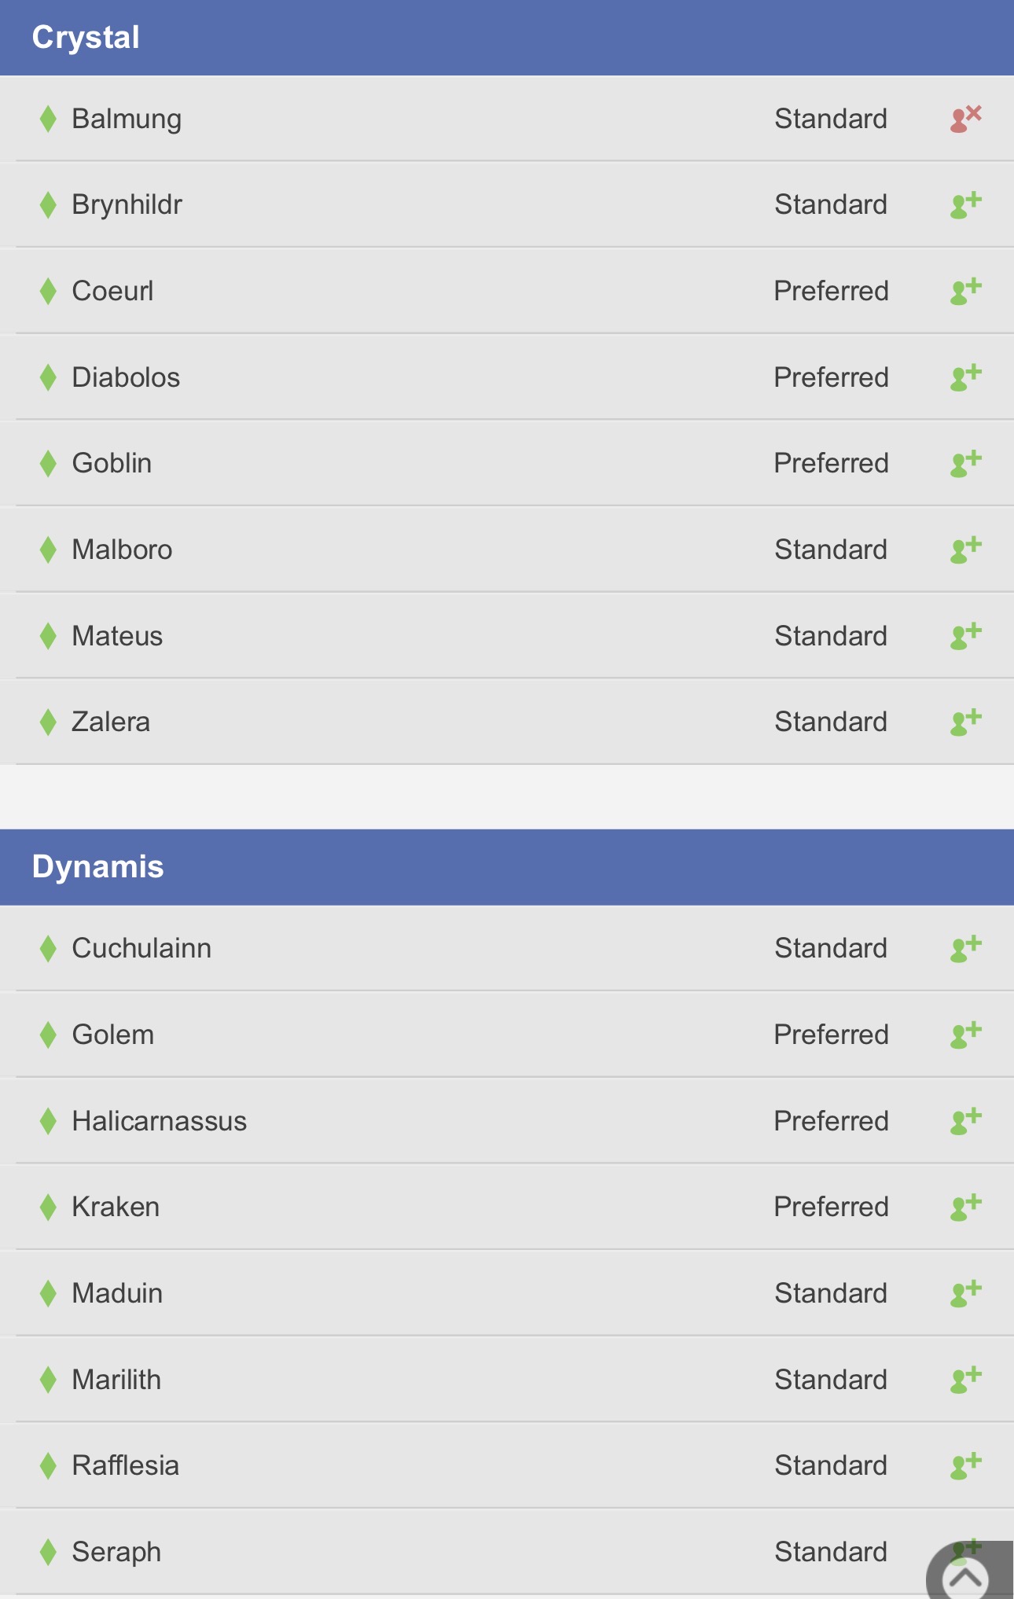Select the Dynamis data center header
This screenshot has width=1014, height=1599.
(507, 867)
